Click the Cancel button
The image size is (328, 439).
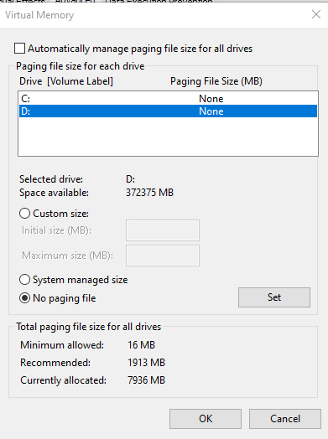click(x=285, y=419)
